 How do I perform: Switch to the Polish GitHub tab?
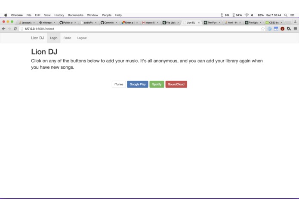(x=68, y=22)
